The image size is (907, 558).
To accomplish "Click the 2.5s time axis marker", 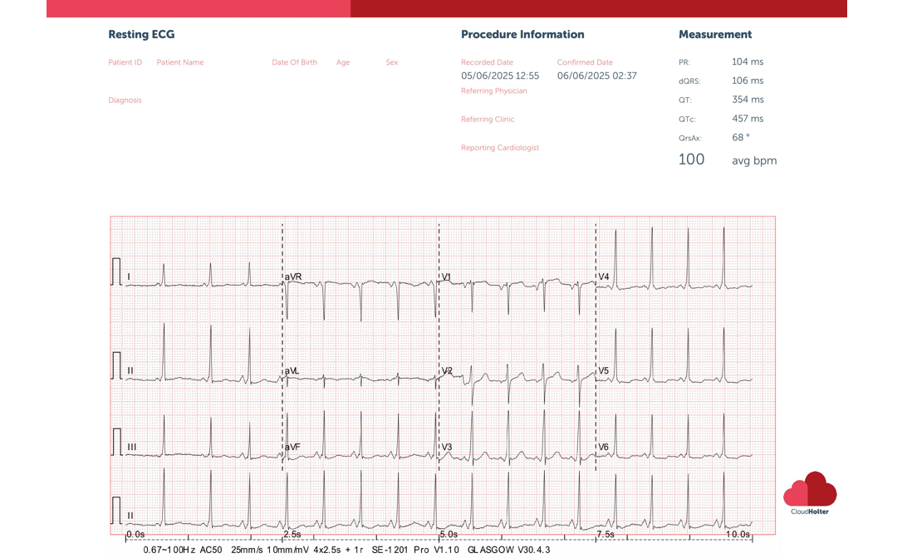I will 292,534.
